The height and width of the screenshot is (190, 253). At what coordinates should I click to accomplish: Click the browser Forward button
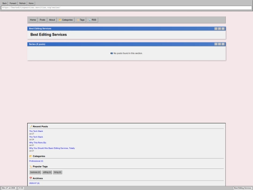pos(13,3)
